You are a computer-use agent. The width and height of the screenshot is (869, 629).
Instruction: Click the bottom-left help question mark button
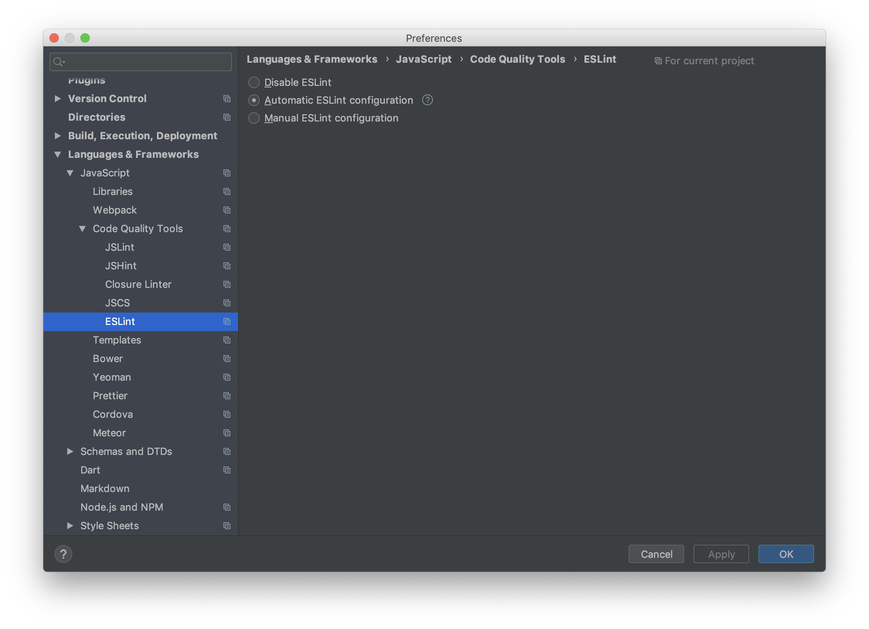tap(63, 554)
